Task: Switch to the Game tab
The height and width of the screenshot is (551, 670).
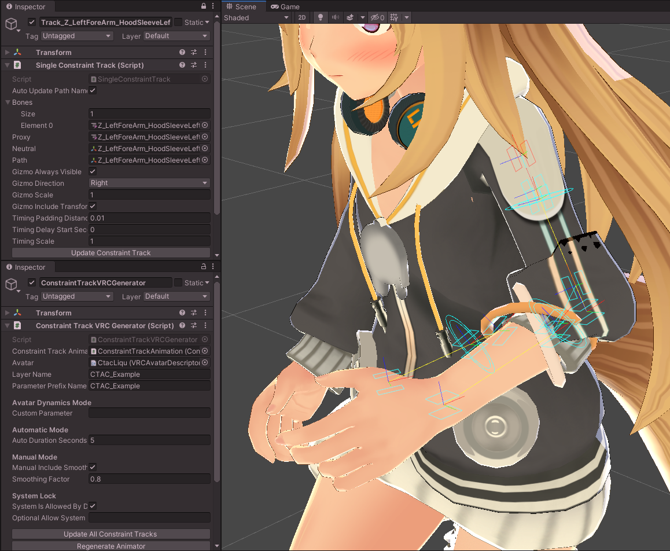Action: click(285, 6)
